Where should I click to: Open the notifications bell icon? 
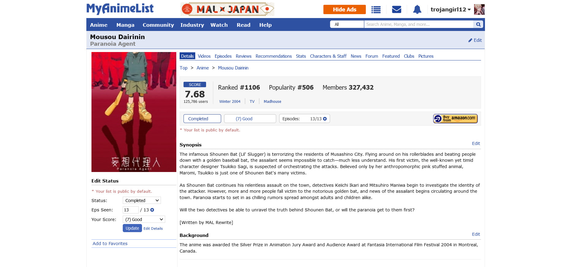click(x=417, y=10)
